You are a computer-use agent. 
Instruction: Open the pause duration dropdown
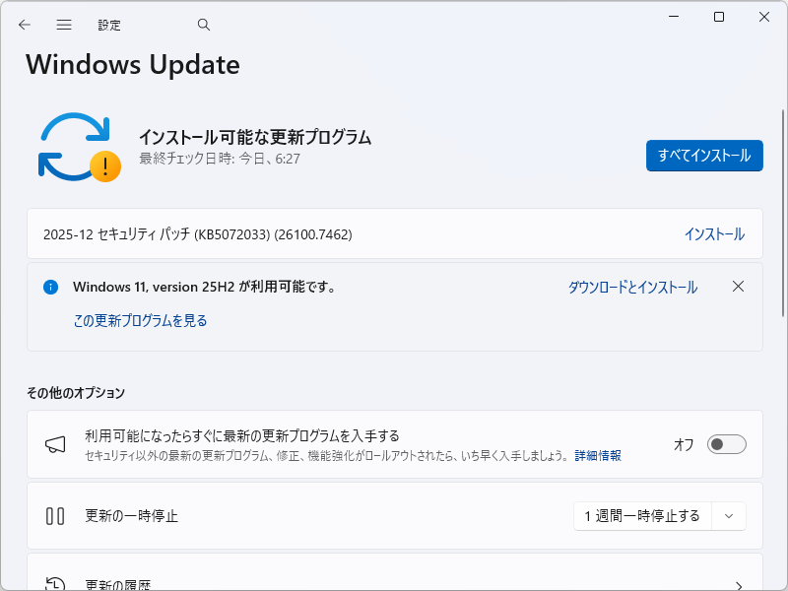pos(659,515)
